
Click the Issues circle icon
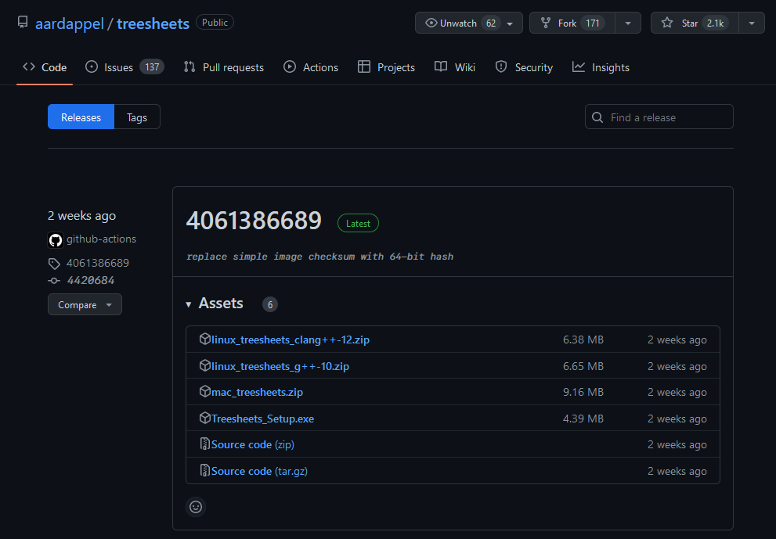coord(92,66)
